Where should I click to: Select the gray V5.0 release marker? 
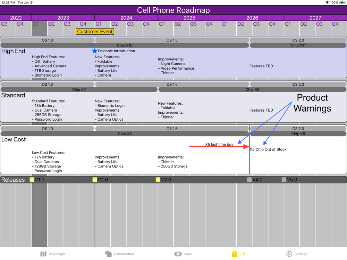pos(284,180)
